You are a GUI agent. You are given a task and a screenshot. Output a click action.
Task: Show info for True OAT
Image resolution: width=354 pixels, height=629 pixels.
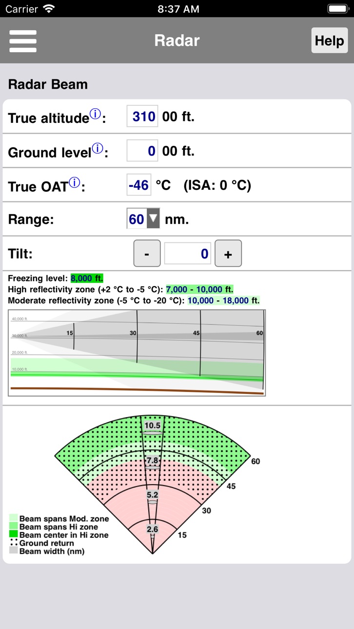tap(74, 183)
